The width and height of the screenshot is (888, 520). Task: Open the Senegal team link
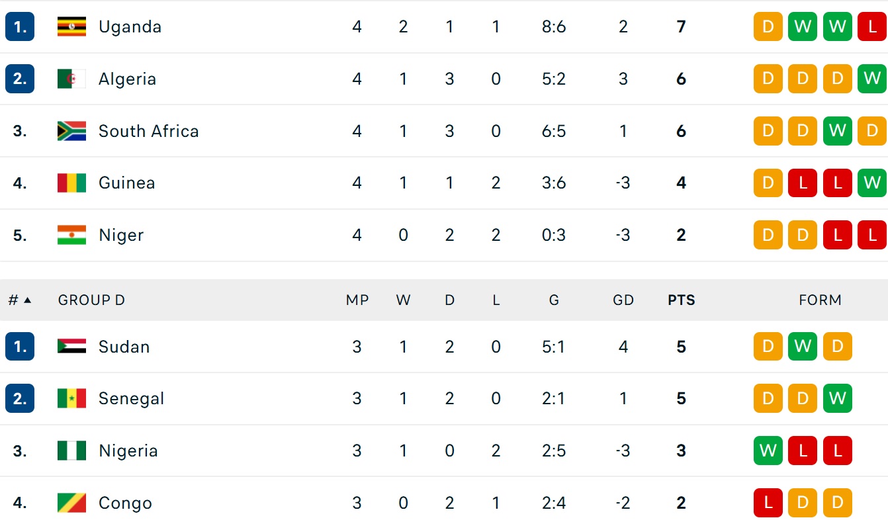pyautogui.click(x=131, y=399)
